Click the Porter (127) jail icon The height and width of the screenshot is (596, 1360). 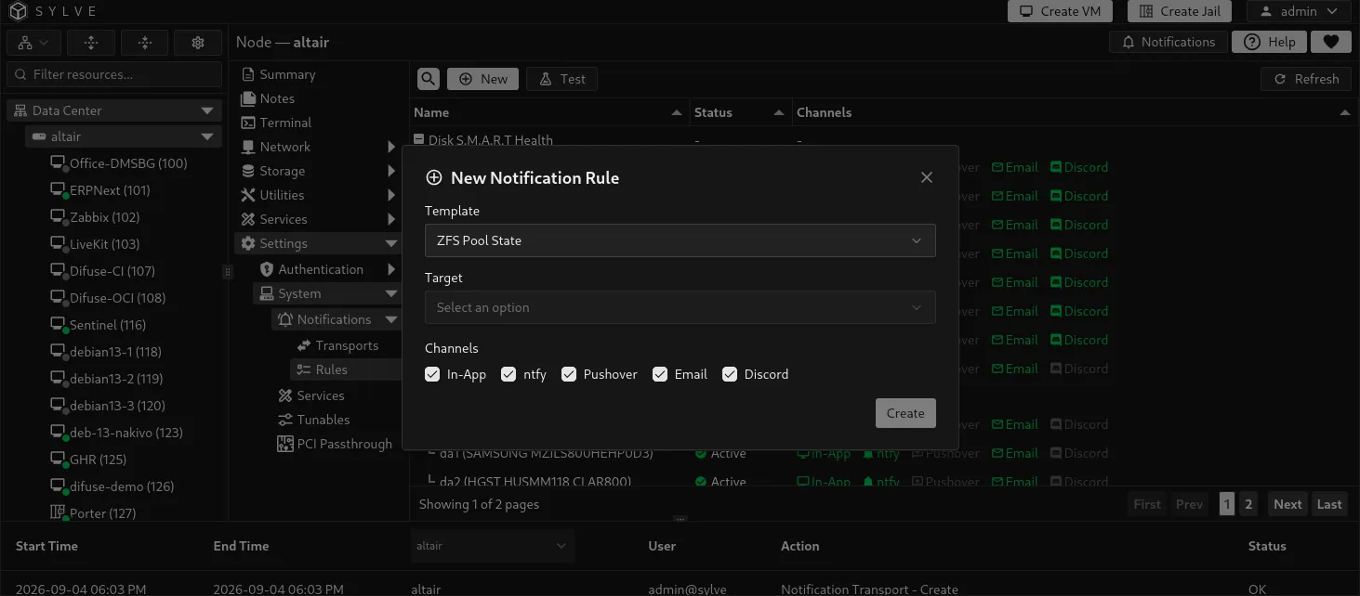pyautogui.click(x=58, y=513)
